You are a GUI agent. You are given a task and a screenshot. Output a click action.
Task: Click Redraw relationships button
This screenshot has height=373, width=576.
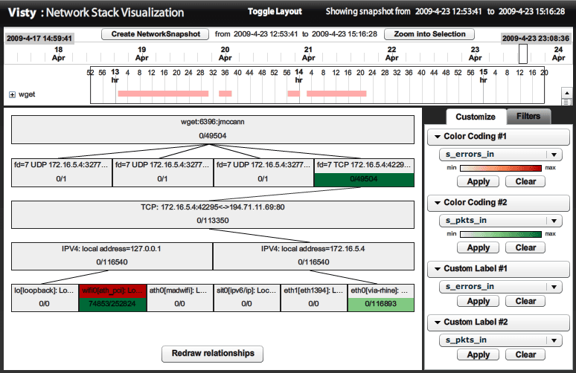212,353
